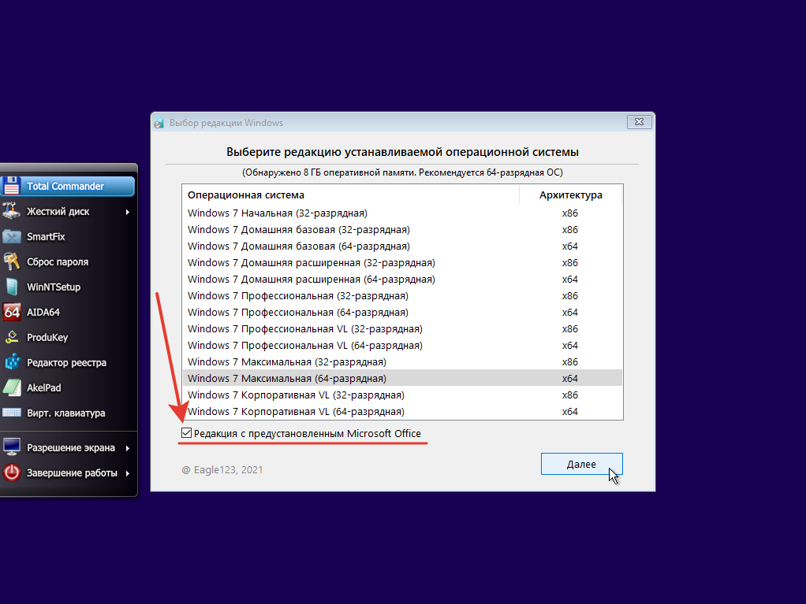Screen dimensions: 806x604
Task: Expand Жесткий диск submenu arrow
Action: tap(128, 212)
